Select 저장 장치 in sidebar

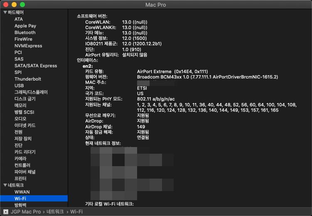[x=23, y=139]
